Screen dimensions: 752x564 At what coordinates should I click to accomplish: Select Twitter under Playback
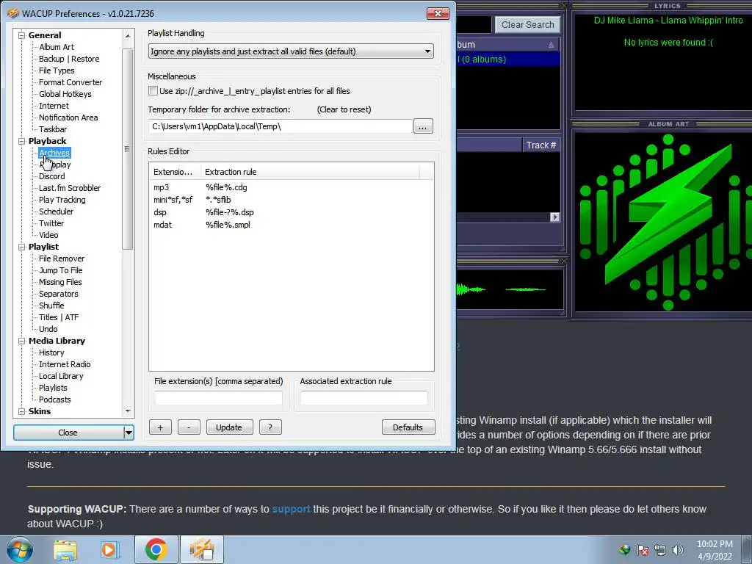coord(51,223)
